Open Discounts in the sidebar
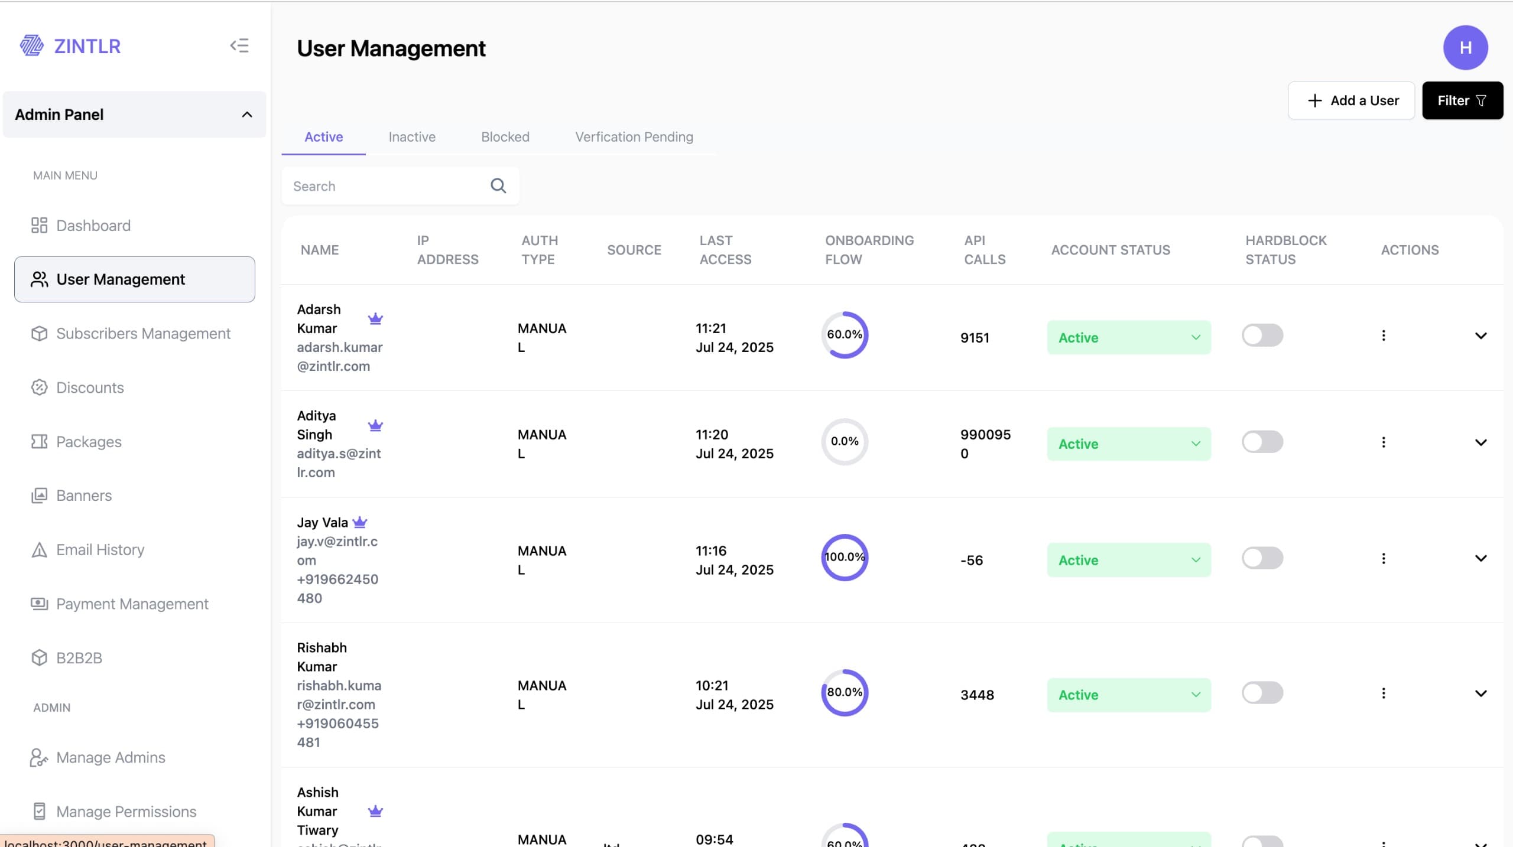Screen dimensions: 1513x847 (89, 387)
